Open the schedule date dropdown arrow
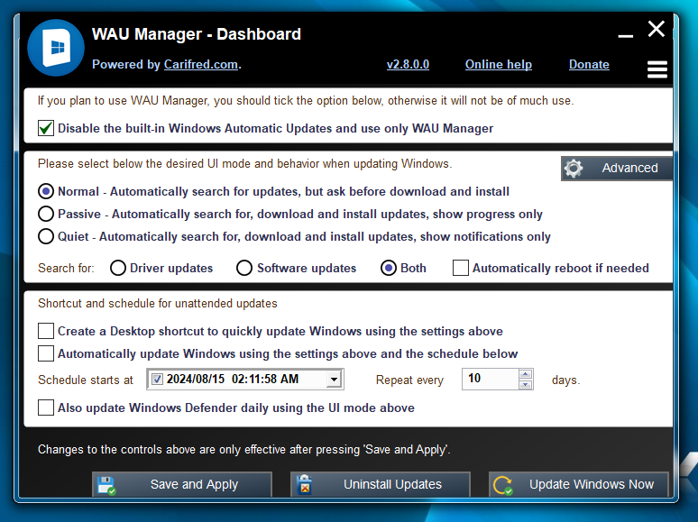 click(x=334, y=380)
